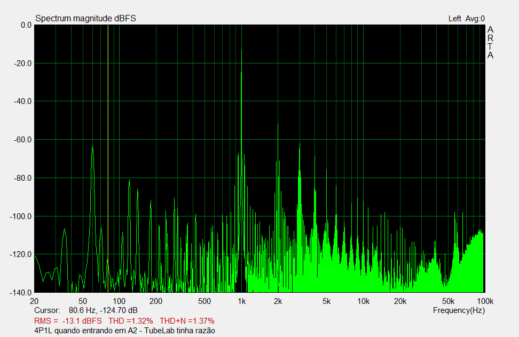Viewport: 519px width, 337px height.
Task: Click the 'THD+N =1.37%' value
Action: coord(187,321)
